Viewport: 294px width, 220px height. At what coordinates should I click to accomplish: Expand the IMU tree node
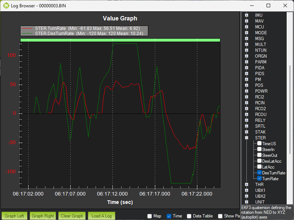(x=246, y=15)
